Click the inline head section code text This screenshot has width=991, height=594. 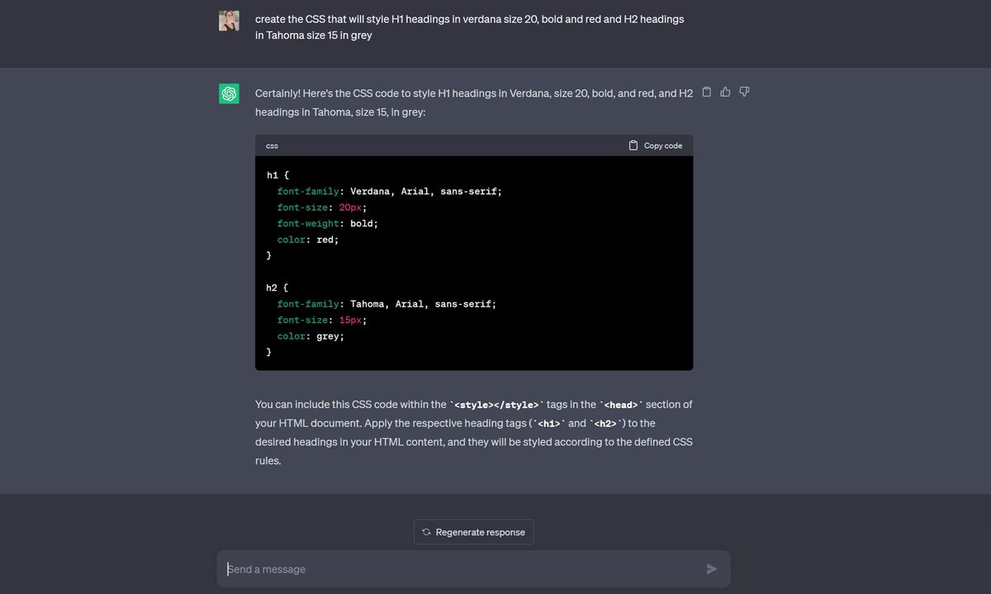pos(620,405)
